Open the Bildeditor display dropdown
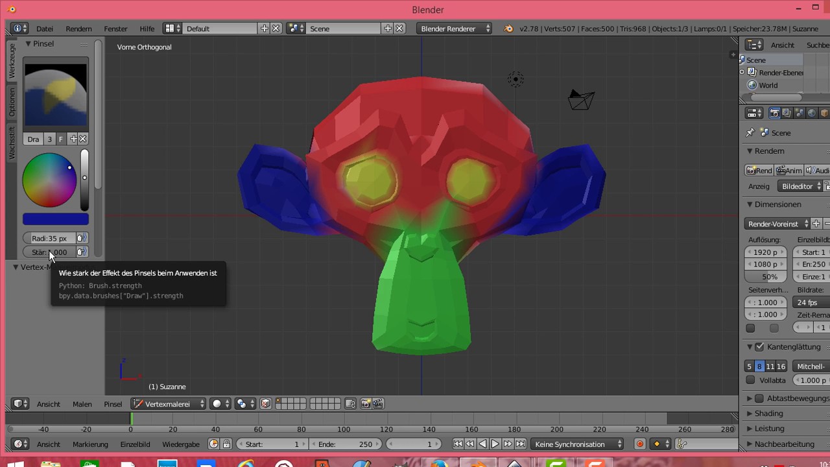The image size is (830, 467). pyautogui.click(x=801, y=186)
